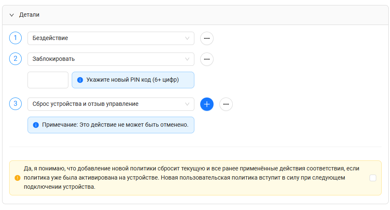Click the step 1 number circle
This screenshot has height=210, width=390.
coord(15,38)
